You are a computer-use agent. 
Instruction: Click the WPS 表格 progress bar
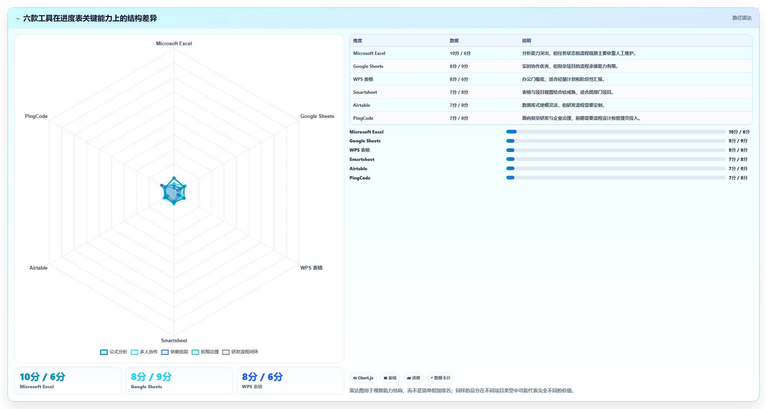pyautogui.click(x=615, y=150)
